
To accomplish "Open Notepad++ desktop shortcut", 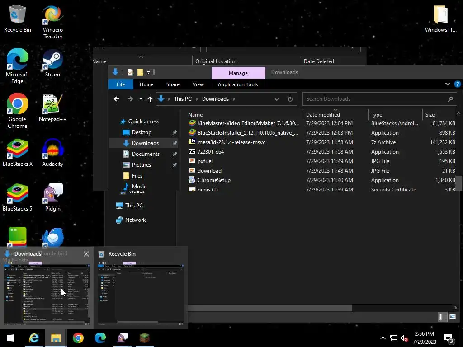I will (52, 108).
